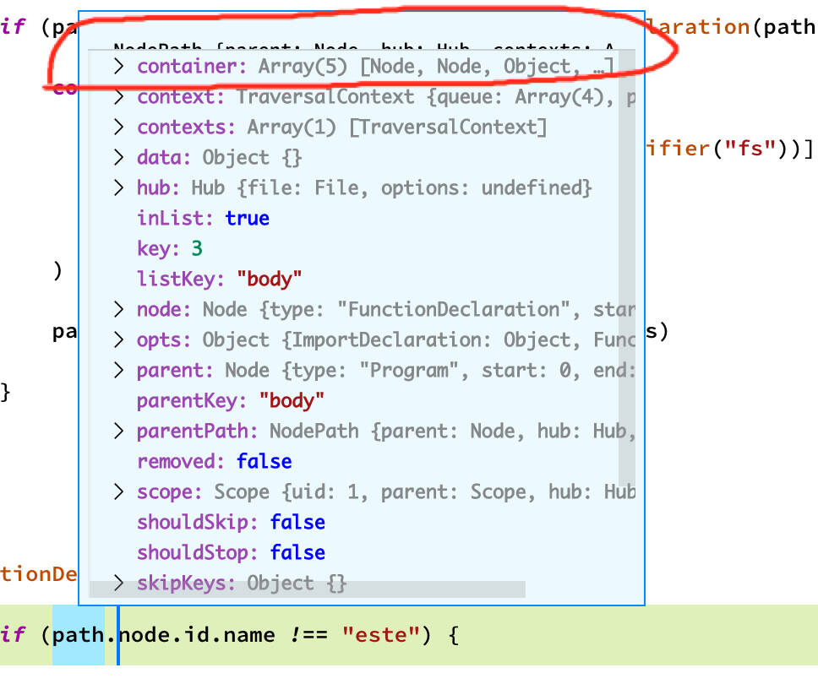Select the inList true value
This screenshot has width=818, height=684.
248,218
